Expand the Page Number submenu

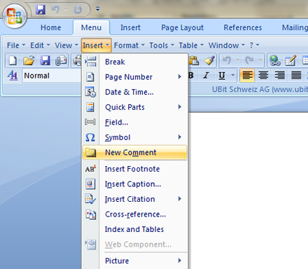coord(135,77)
